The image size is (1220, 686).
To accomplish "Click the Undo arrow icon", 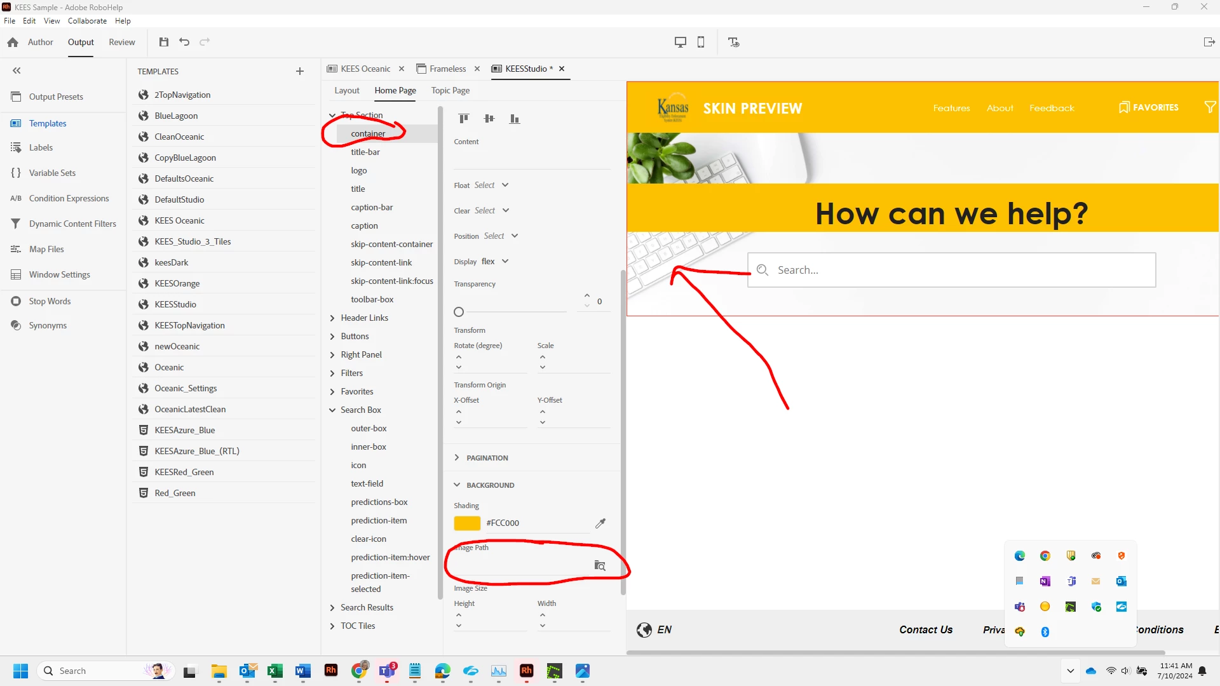I will pyautogui.click(x=184, y=42).
